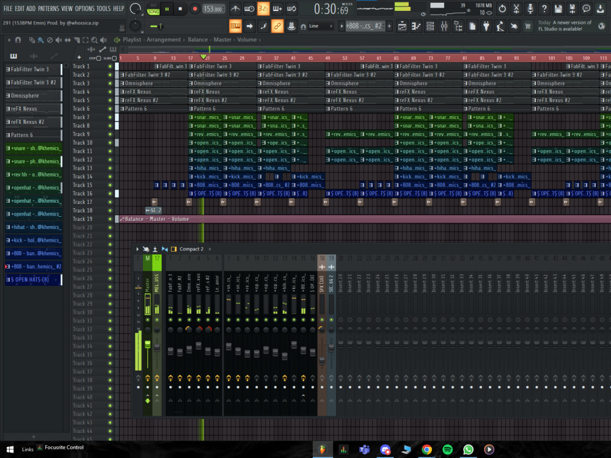Mute Track 19 with its green light
611x458 pixels.
point(110,219)
